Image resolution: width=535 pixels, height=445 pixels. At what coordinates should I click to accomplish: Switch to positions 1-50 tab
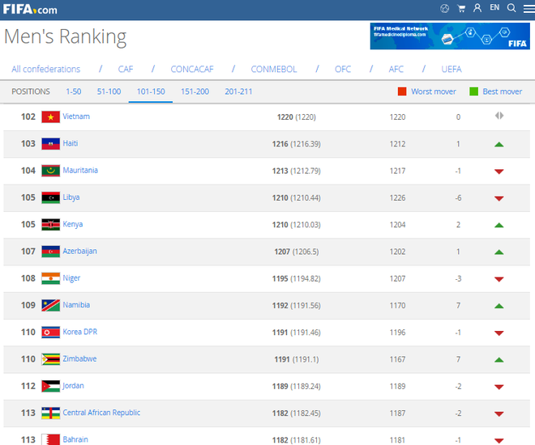tap(73, 91)
